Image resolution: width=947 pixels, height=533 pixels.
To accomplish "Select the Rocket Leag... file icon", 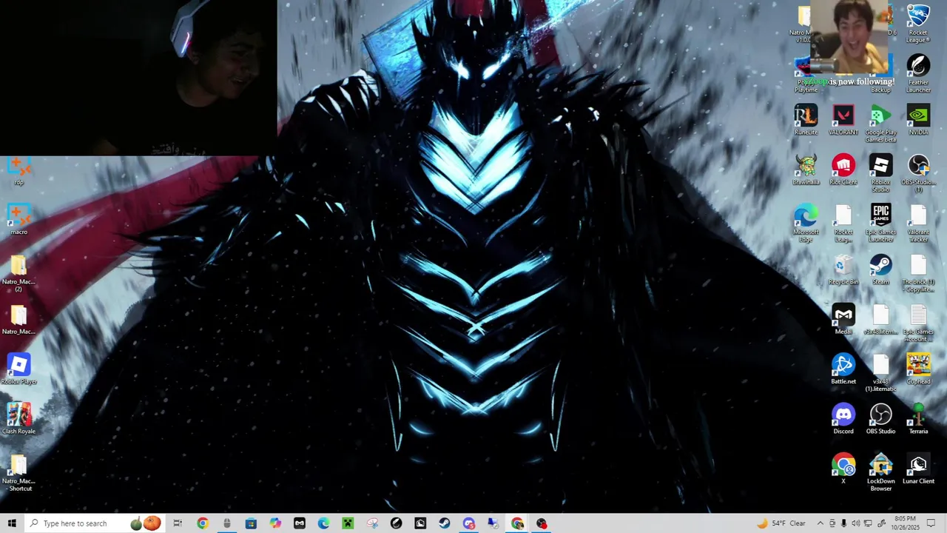I will tap(843, 222).
